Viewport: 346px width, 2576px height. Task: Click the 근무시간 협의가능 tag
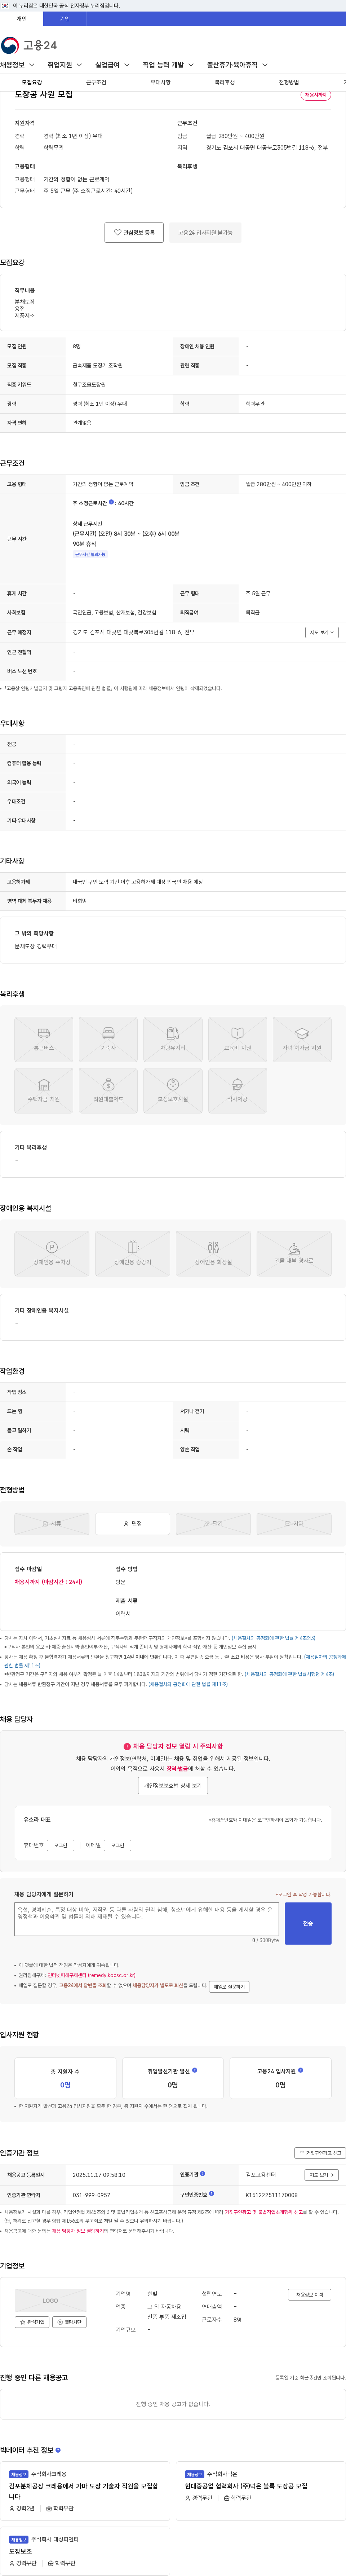(x=90, y=554)
